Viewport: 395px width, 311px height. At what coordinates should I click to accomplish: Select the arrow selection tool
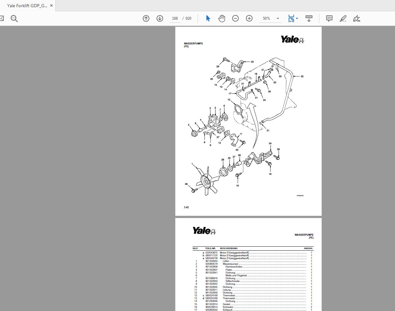[208, 18]
